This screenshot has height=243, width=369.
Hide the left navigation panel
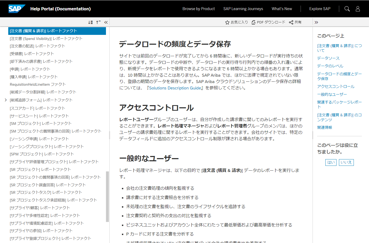tap(106, 22)
